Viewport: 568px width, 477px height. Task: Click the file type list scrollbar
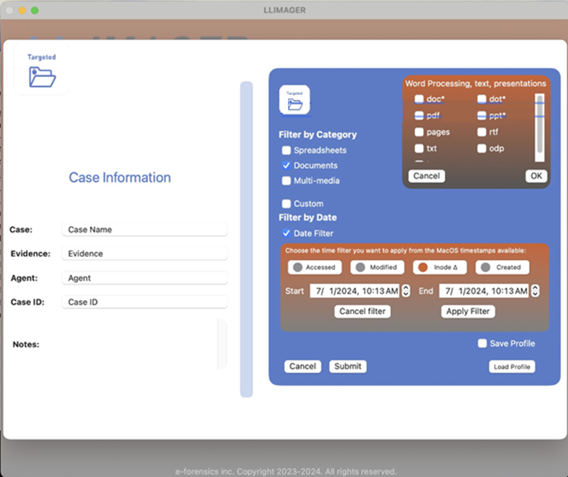[x=540, y=128]
